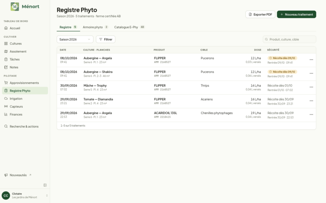This screenshot has height=203, width=326.
Task: Switch to the Armoire phyto tab
Action: pyautogui.click(x=96, y=27)
